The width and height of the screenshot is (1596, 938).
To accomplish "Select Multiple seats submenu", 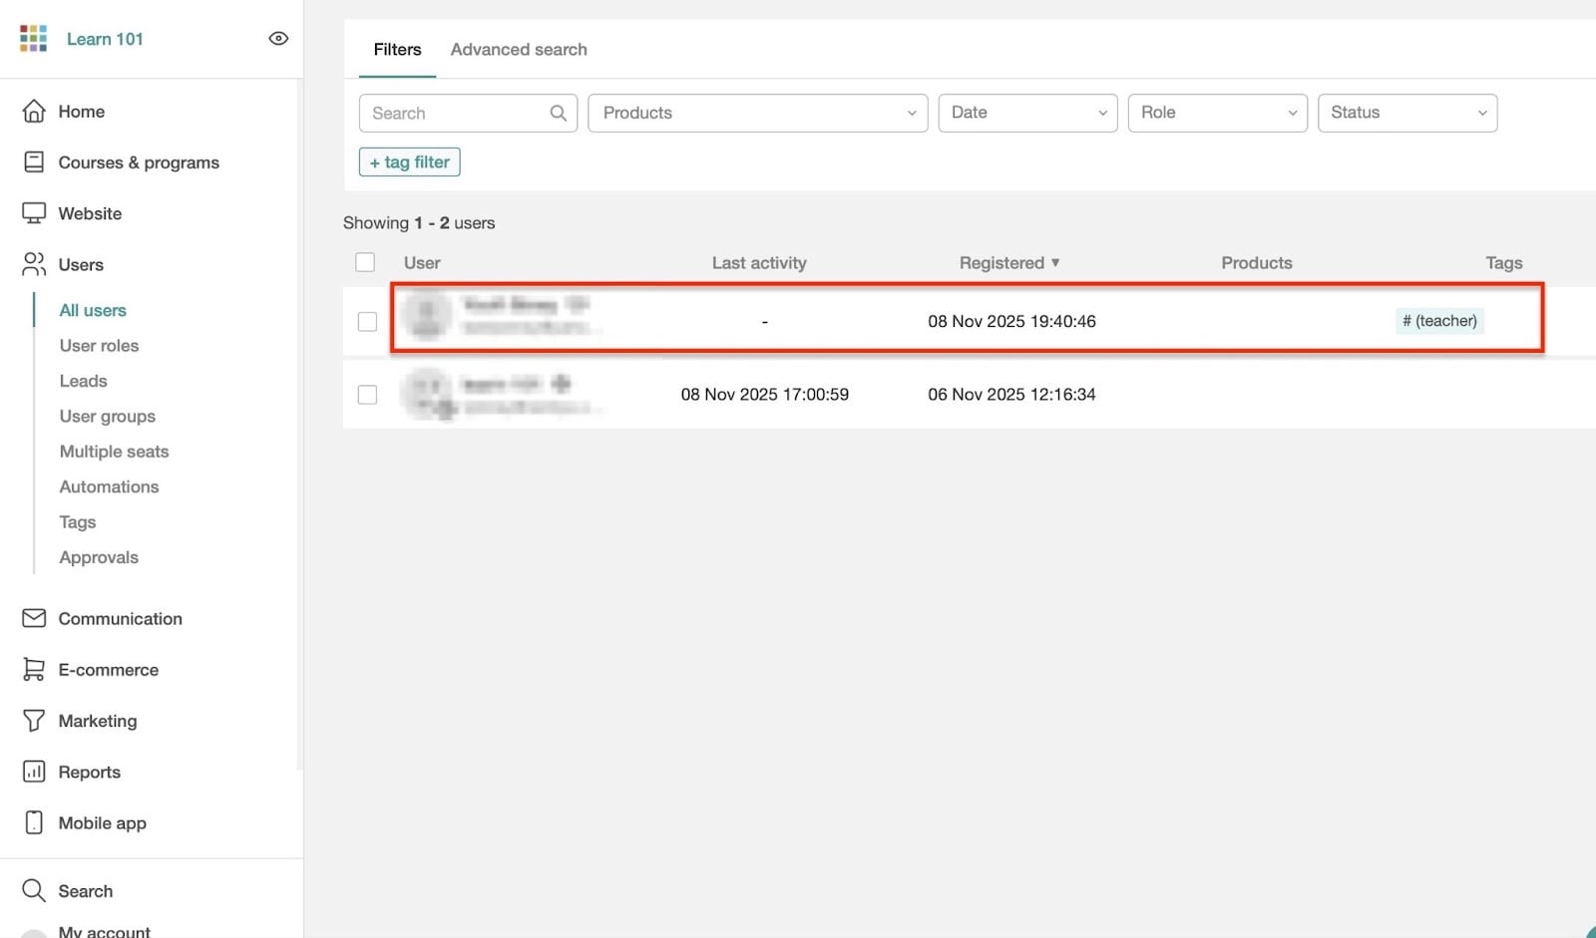I will click(114, 452).
